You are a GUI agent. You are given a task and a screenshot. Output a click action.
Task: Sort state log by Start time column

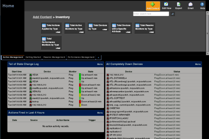tap(17, 72)
